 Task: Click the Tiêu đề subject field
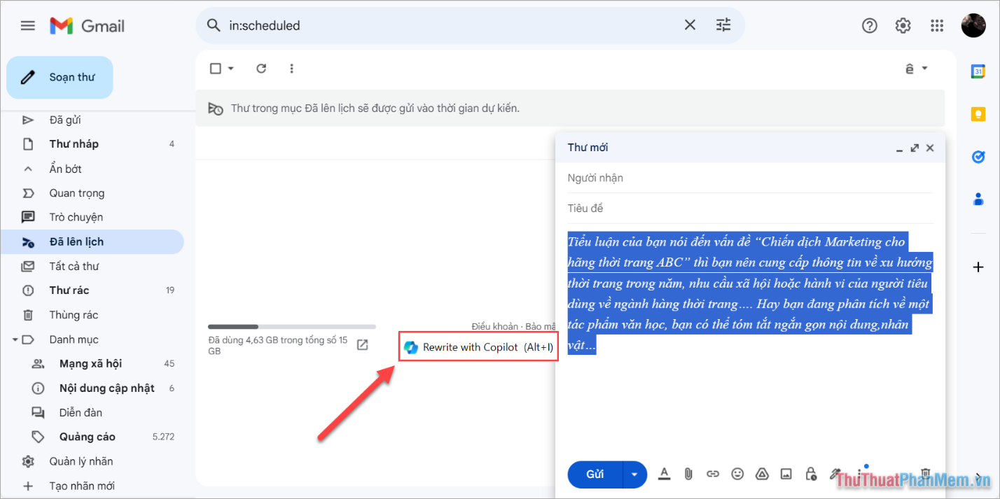pyautogui.click(x=750, y=209)
